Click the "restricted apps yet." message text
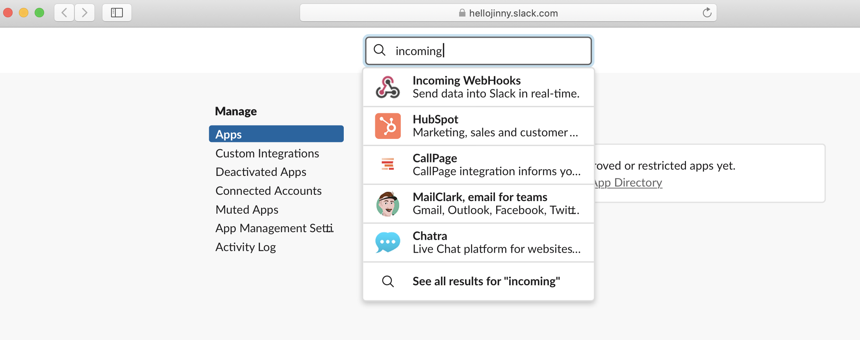The width and height of the screenshot is (860, 340). click(686, 166)
